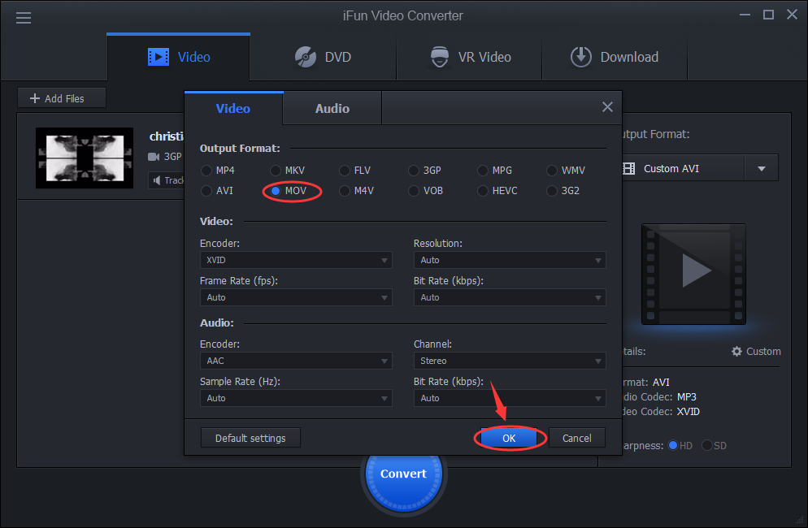The image size is (808, 528).
Task: Expand the Sample Rate (Hz) dropdown
Action: click(296, 398)
